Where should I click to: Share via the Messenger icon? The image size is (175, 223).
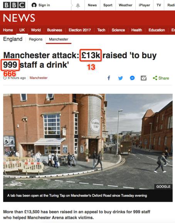point(132,78)
